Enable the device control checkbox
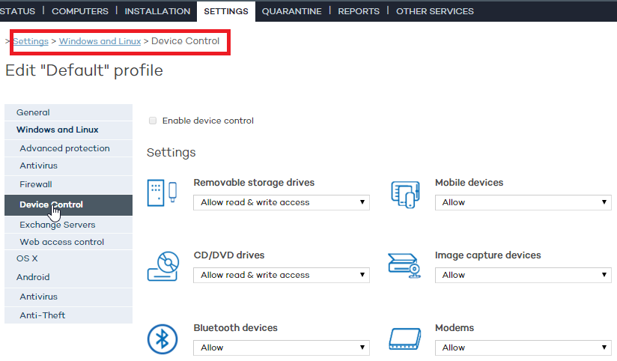The image size is (617, 361). pos(153,121)
